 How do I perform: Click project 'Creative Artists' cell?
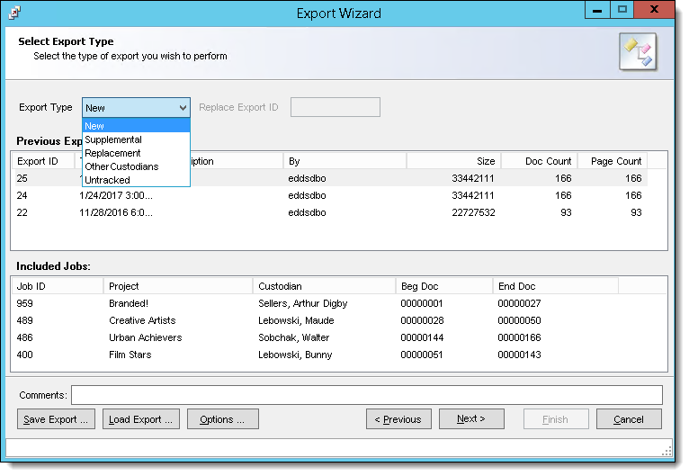(x=142, y=320)
